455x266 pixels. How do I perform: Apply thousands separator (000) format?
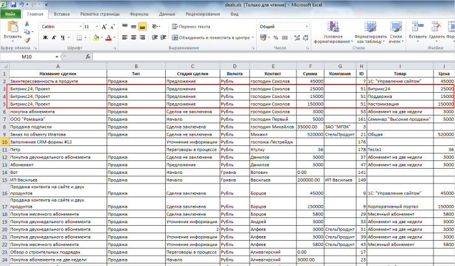click(x=285, y=38)
